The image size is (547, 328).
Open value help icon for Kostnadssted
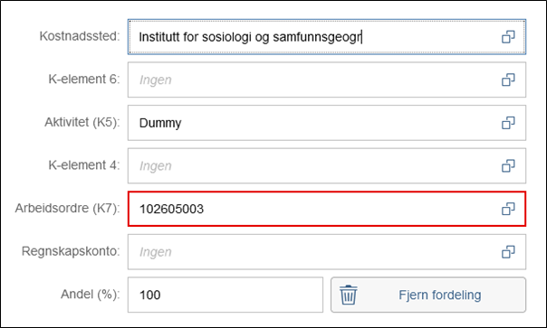[508, 37]
